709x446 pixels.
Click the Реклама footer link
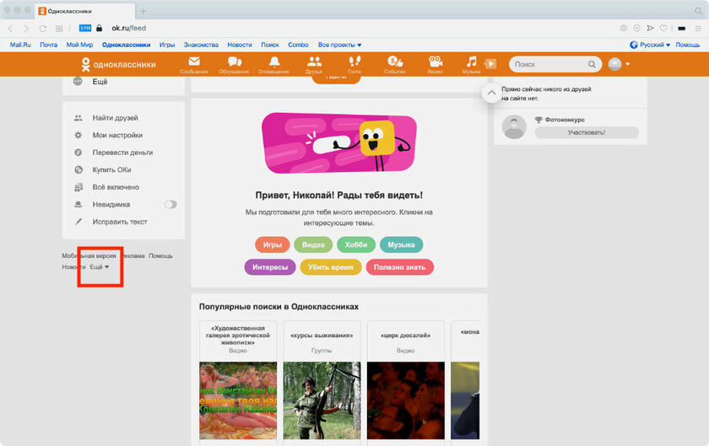click(133, 255)
